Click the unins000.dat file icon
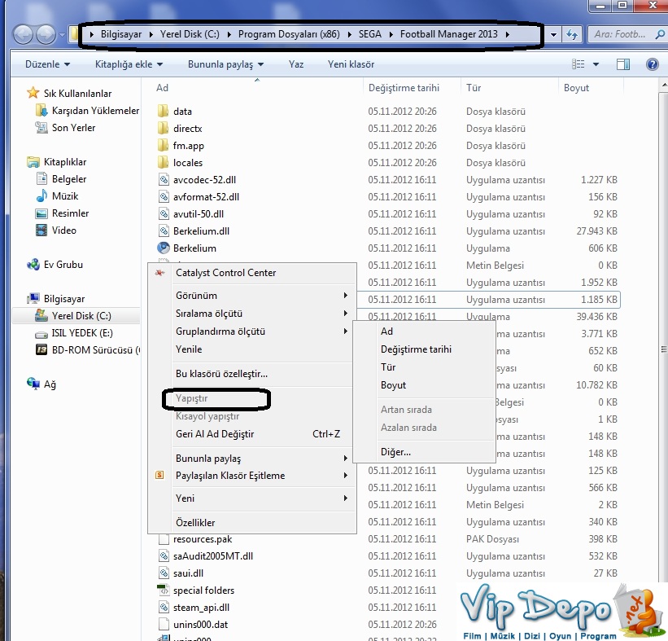 [164, 625]
